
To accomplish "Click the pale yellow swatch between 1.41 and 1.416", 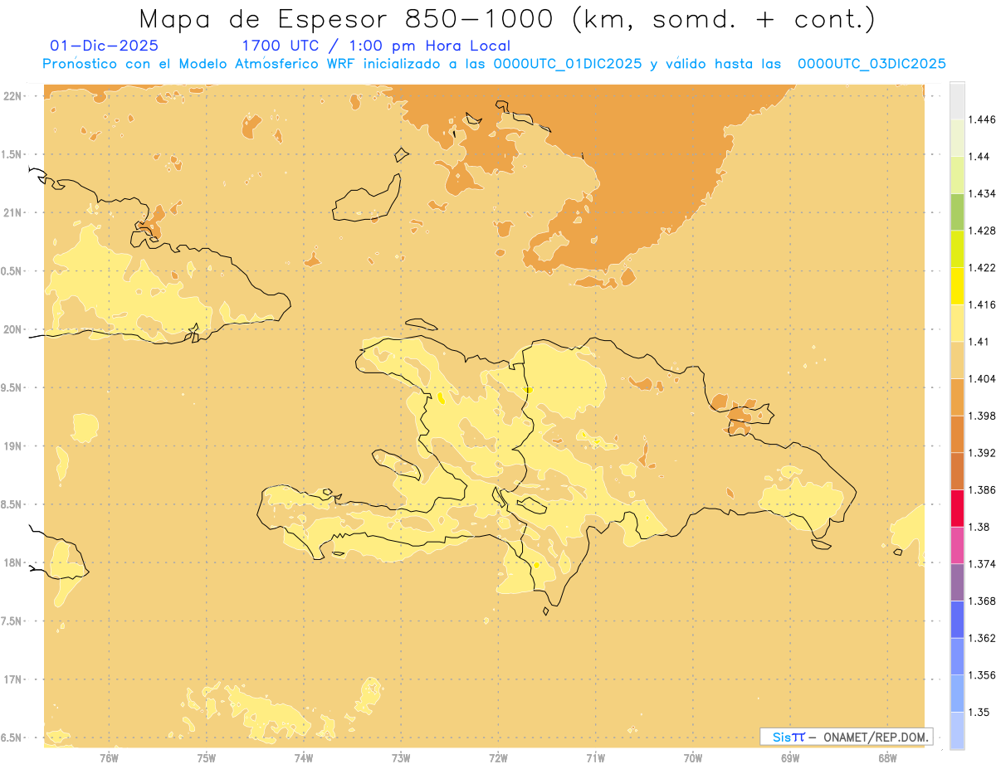I will [957, 323].
